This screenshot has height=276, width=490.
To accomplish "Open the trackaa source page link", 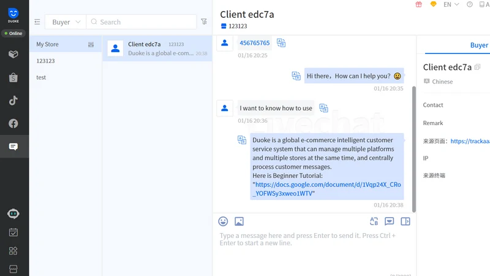I will [x=470, y=141].
